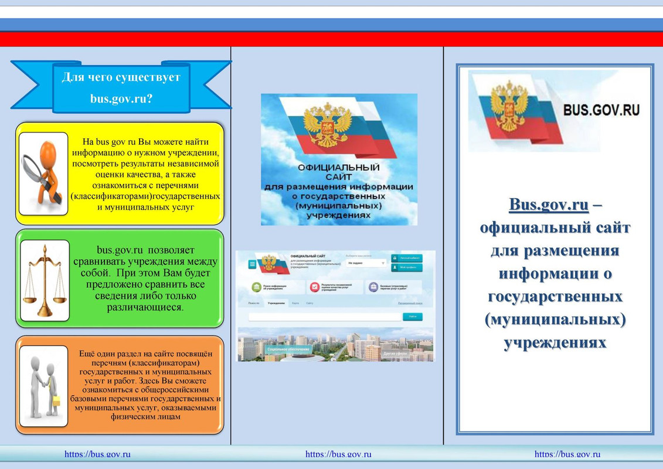Open the 'Расширенный поиск' link
Image resolution: width=663 pixels, height=469 pixels.
(x=410, y=303)
